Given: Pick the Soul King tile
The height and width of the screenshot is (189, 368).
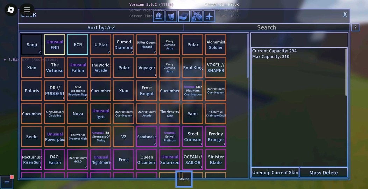Looking at the screenshot, I should pos(193,68).
